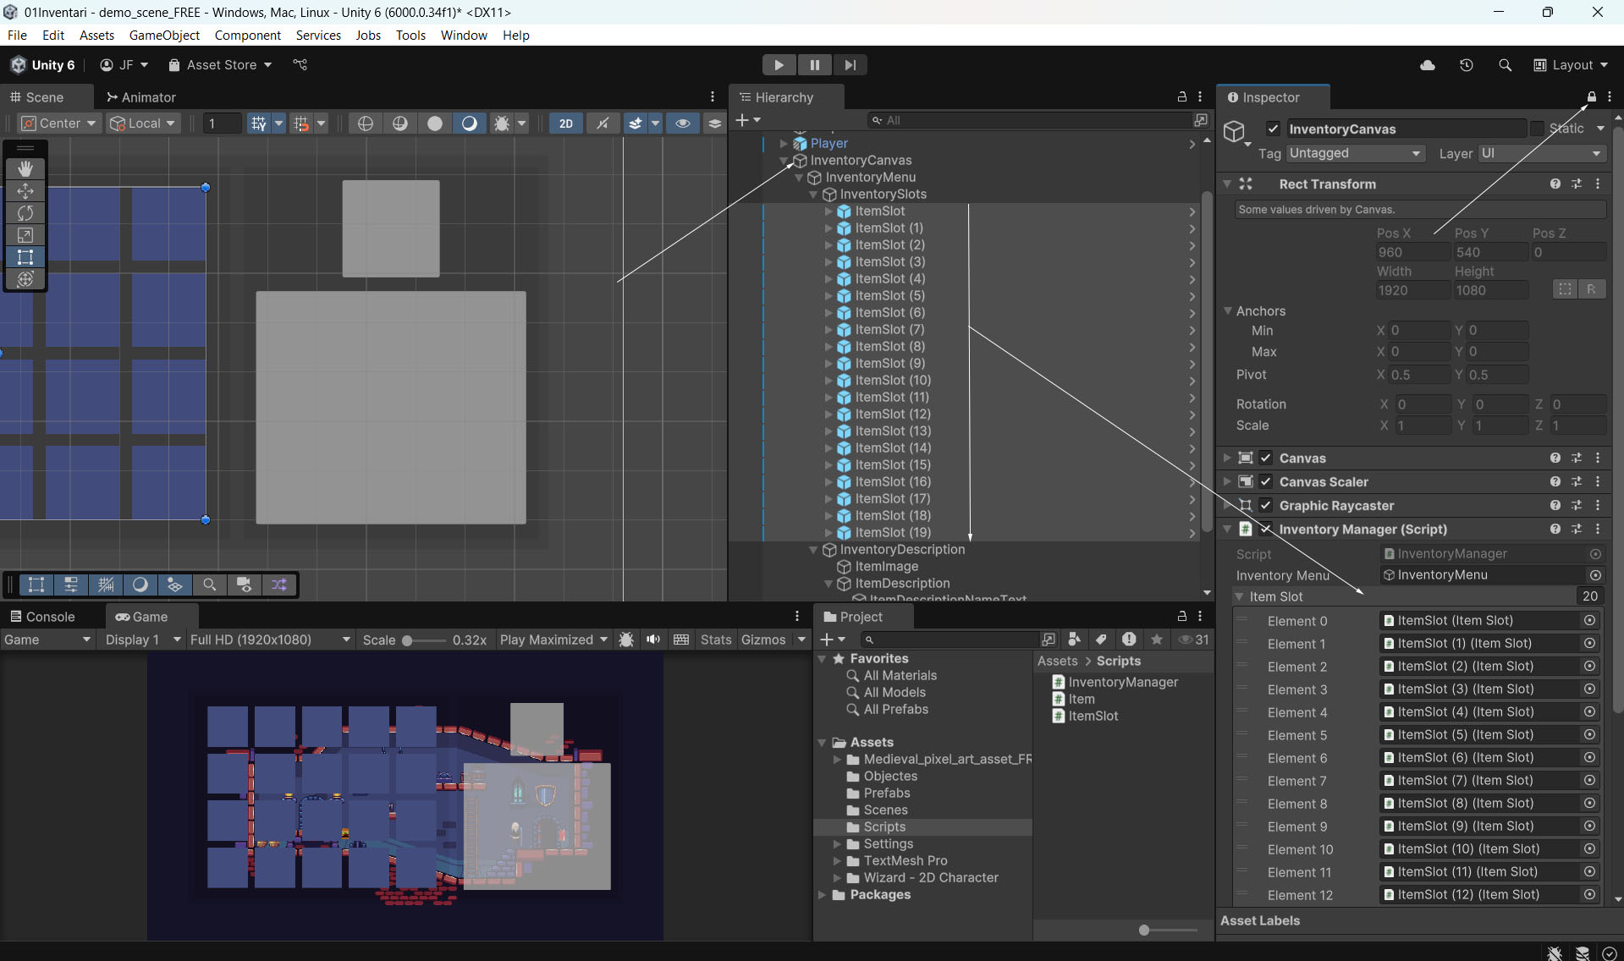Screen dimensions: 1624x961
Task: Select the Hand tool in Scene view
Action: [x=25, y=168]
